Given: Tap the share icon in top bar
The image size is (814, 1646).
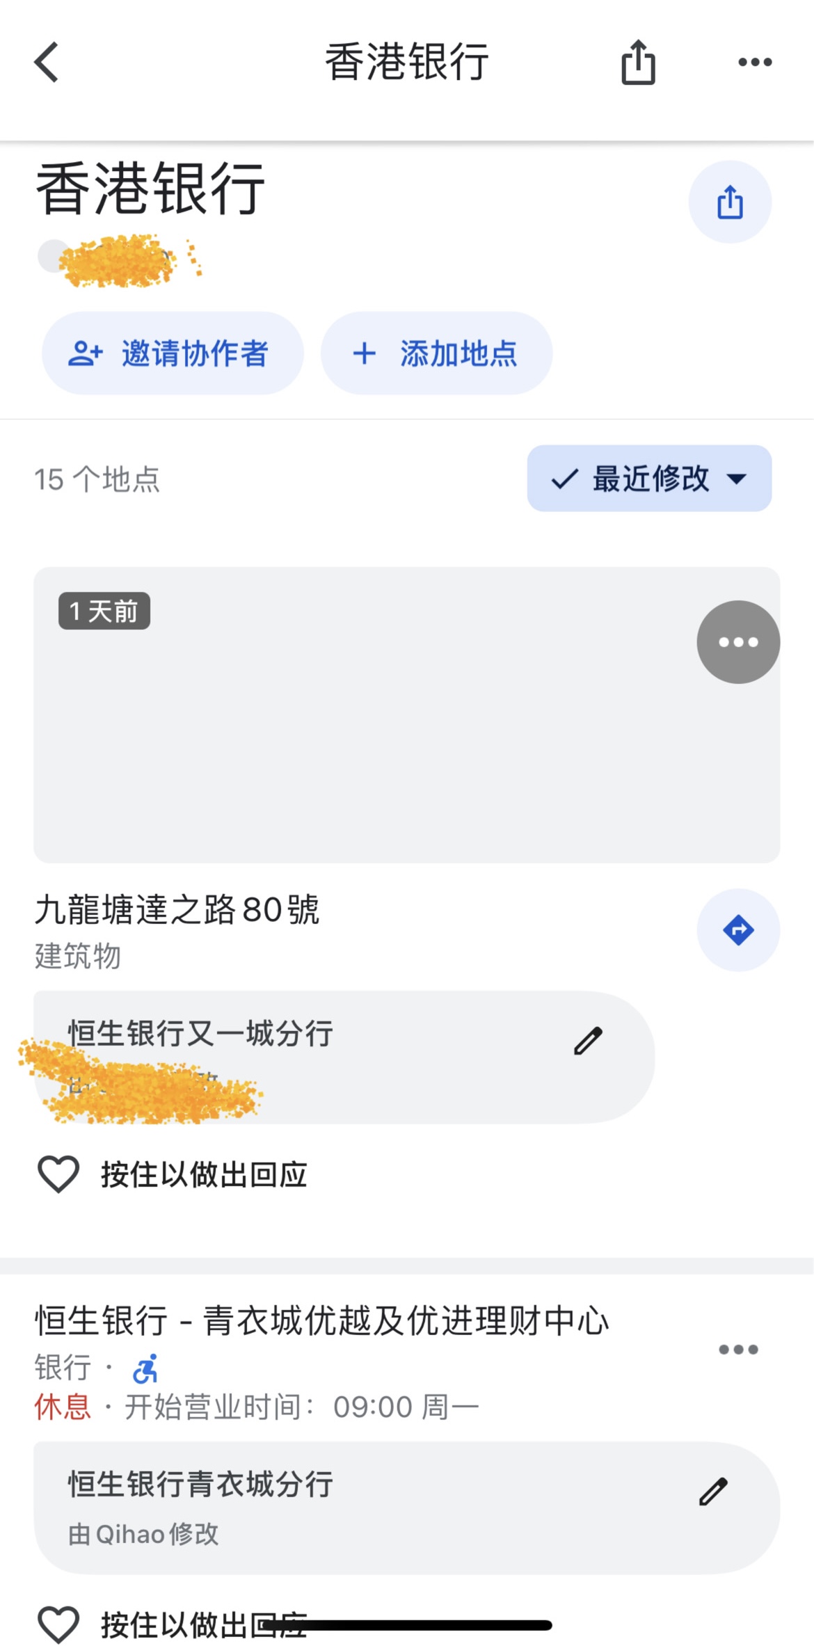Looking at the screenshot, I should pos(638,63).
